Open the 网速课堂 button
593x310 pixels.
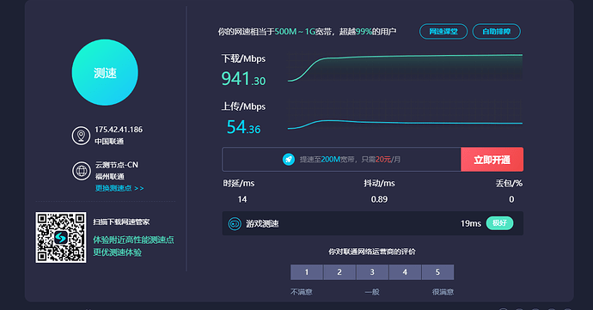coord(443,32)
